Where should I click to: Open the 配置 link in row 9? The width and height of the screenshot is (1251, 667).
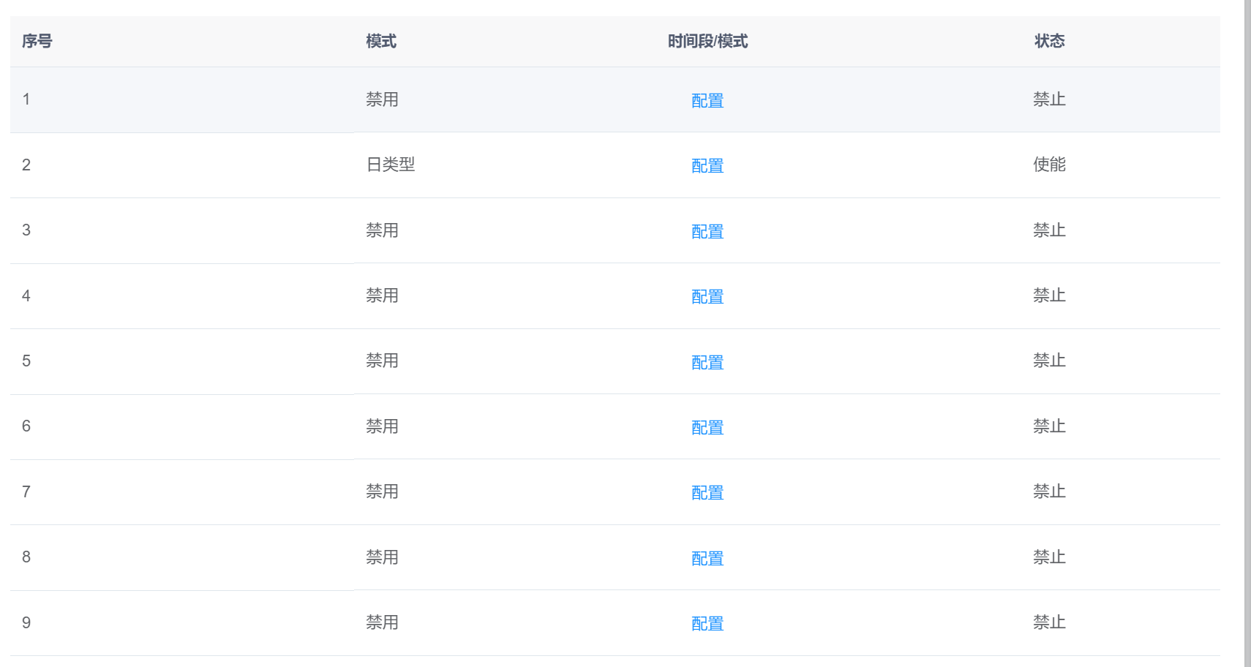707,624
